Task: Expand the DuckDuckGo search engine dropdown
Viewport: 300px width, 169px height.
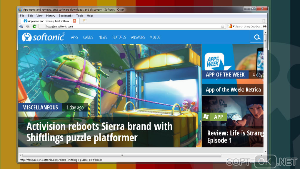Action: point(234,26)
